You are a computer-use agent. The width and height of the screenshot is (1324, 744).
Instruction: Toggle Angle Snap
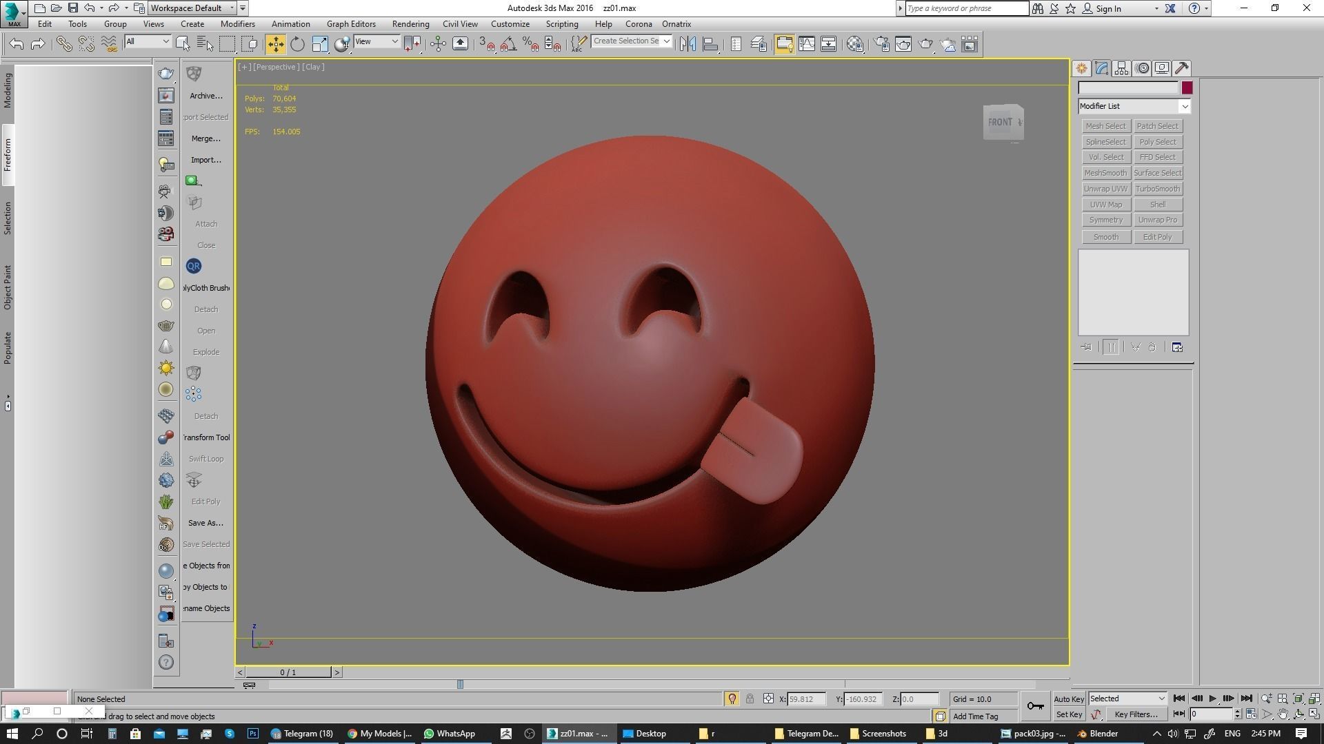tap(508, 44)
